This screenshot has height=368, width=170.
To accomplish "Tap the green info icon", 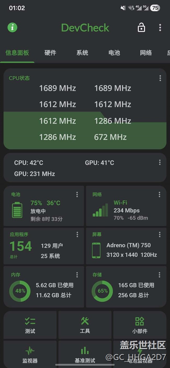I will [12, 27].
